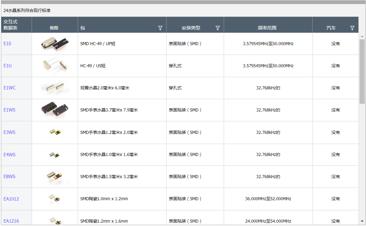View the E1U crystal product image
This screenshot has height=226, width=366.
pos(54,65)
